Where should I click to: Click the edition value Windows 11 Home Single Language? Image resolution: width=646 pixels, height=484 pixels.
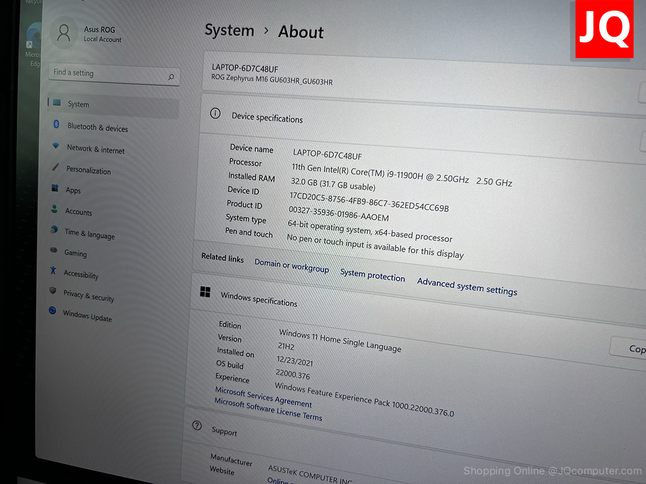click(x=340, y=340)
